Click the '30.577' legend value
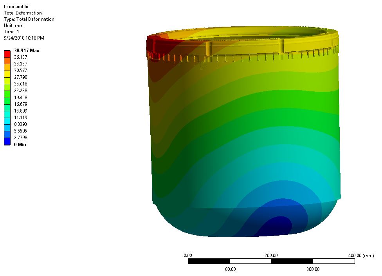Image resolution: width=382 pixels, height=276 pixels. [21, 71]
